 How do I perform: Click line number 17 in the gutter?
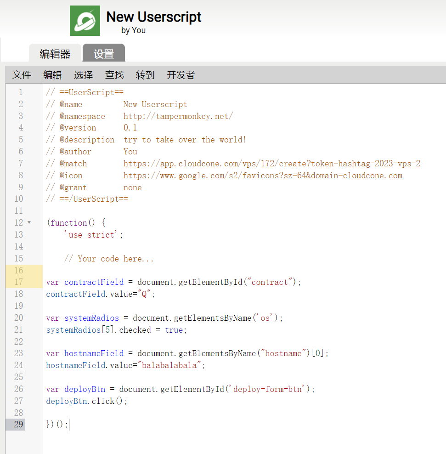click(18, 282)
